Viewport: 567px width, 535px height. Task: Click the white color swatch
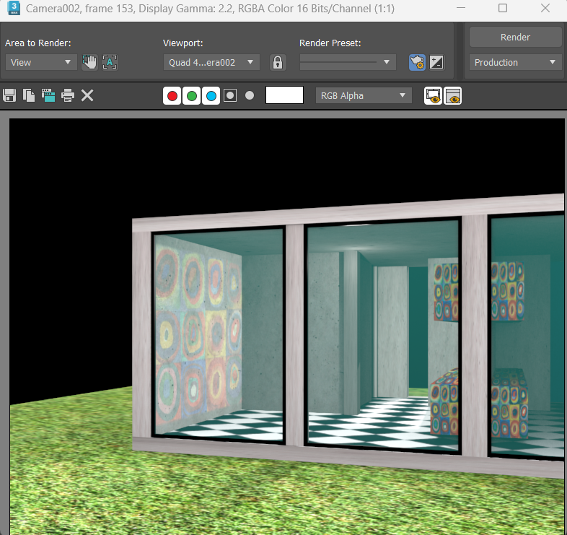coord(285,95)
